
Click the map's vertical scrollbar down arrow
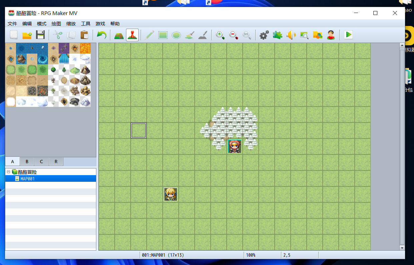[x=402, y=248]
